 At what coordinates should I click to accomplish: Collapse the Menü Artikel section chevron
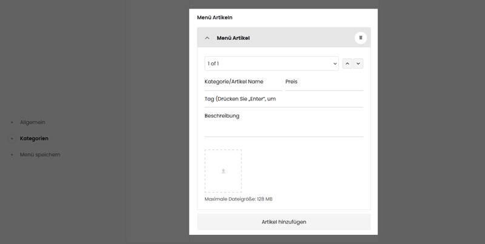pos(207,38)
